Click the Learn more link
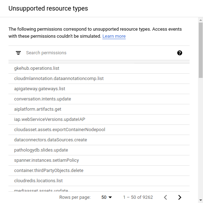Image resolution: width=203 pixels, height=203 pixels. click(114, 36)
